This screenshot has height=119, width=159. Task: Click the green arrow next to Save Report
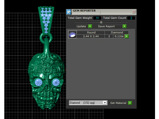tap(125, 26)
